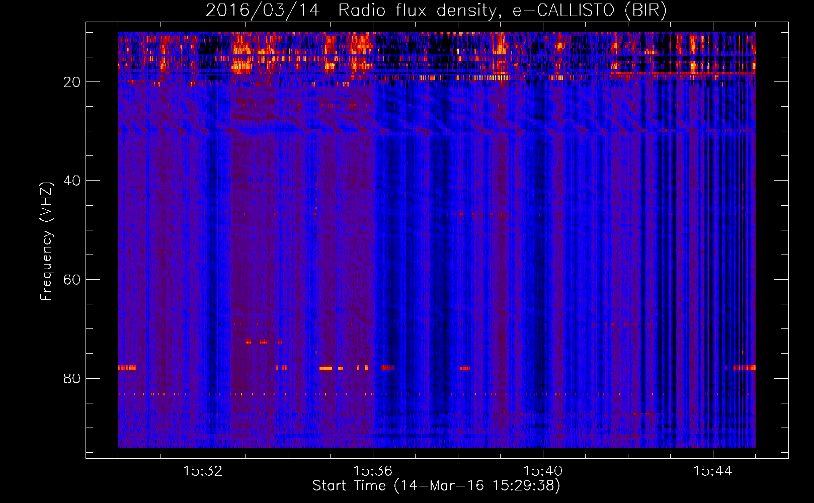
Task: Click the plot title '2016/03/14 Radio flux density, e-CALLISTO (BIR)'
Action: click(x=436, y=11)
